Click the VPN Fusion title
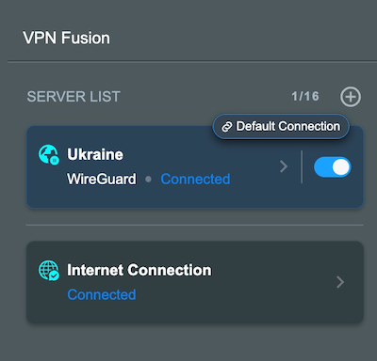Viewport: 377px width, 361px height. [66, 38]
